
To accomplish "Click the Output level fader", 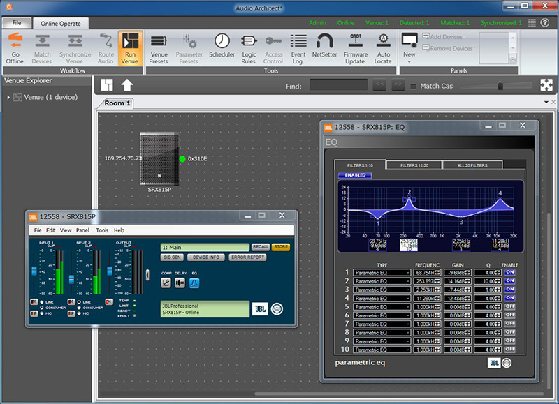I will click(x=110, y=271).
